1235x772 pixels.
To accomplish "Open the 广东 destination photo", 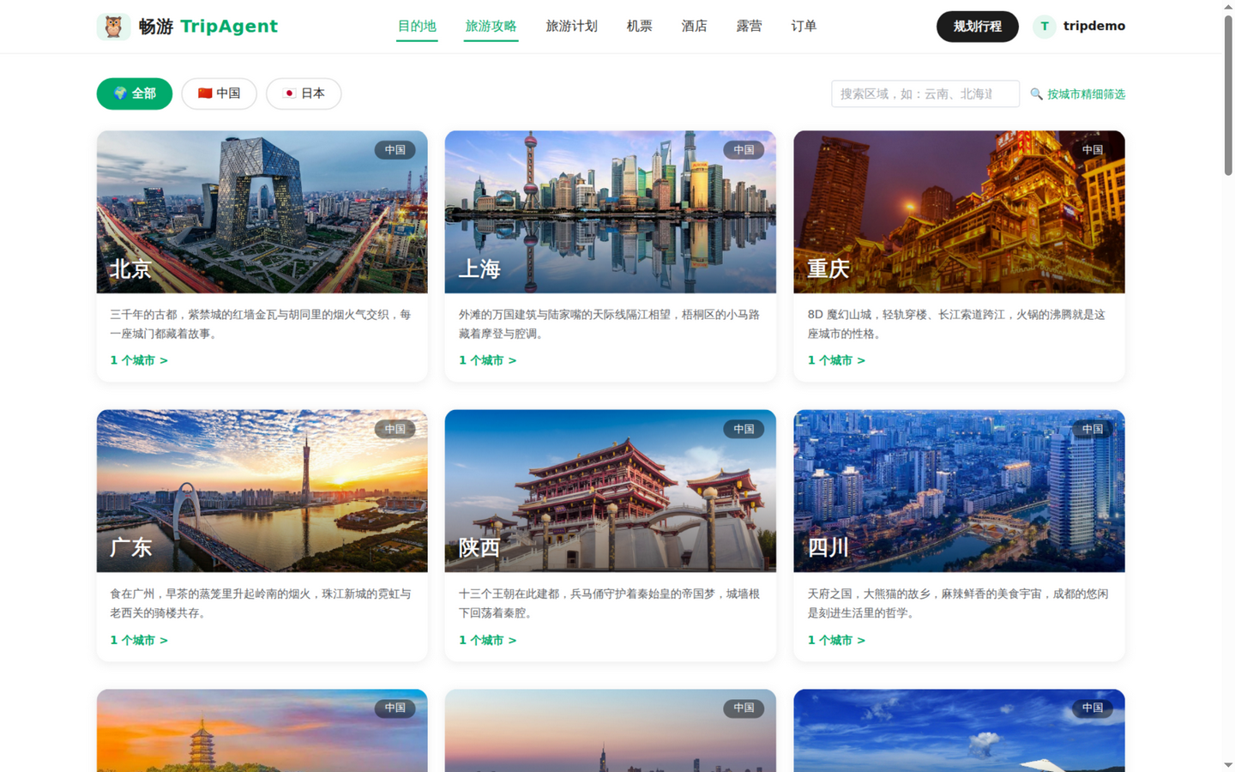I will pyautogui.click(x=262, y=491).
